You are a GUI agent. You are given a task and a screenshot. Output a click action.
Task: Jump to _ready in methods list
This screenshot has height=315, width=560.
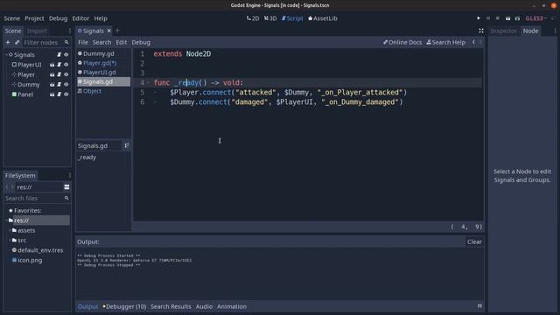point(87,157)
